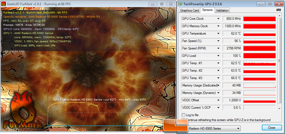Click the GPU-Z screenshot camera icon

pyautogui.click(x=278, y=10)
